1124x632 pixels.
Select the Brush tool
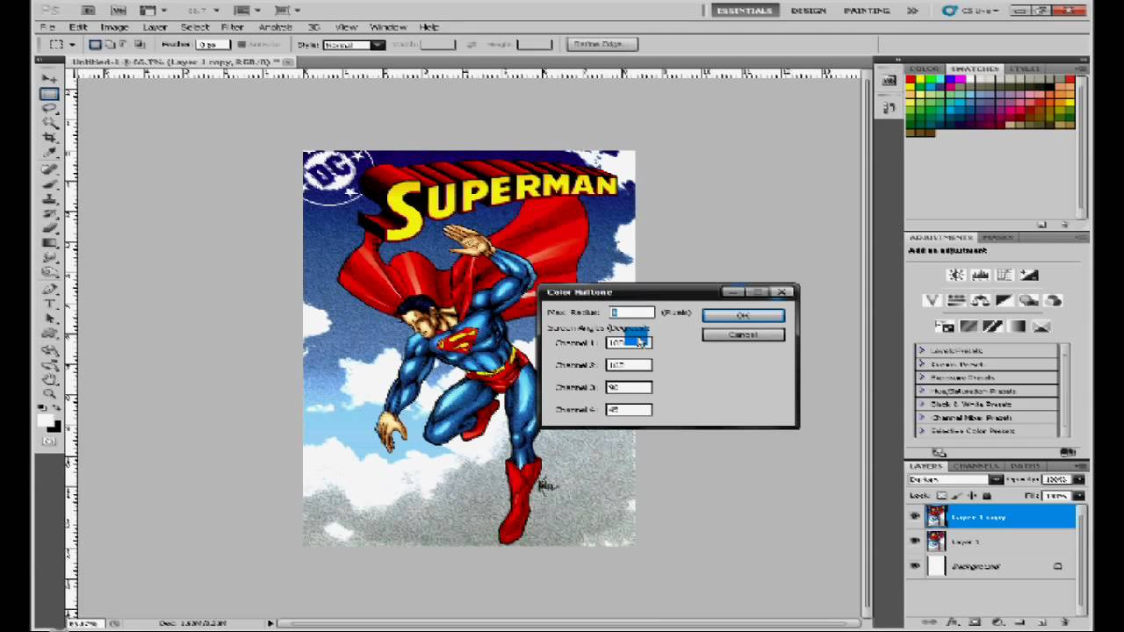coord(48,184)
